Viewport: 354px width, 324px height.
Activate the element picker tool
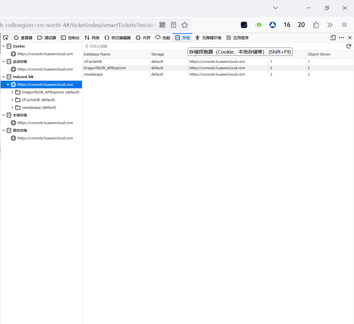6,38
